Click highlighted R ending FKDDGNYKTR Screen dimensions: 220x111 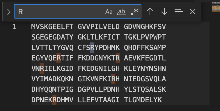coord(118,58)
